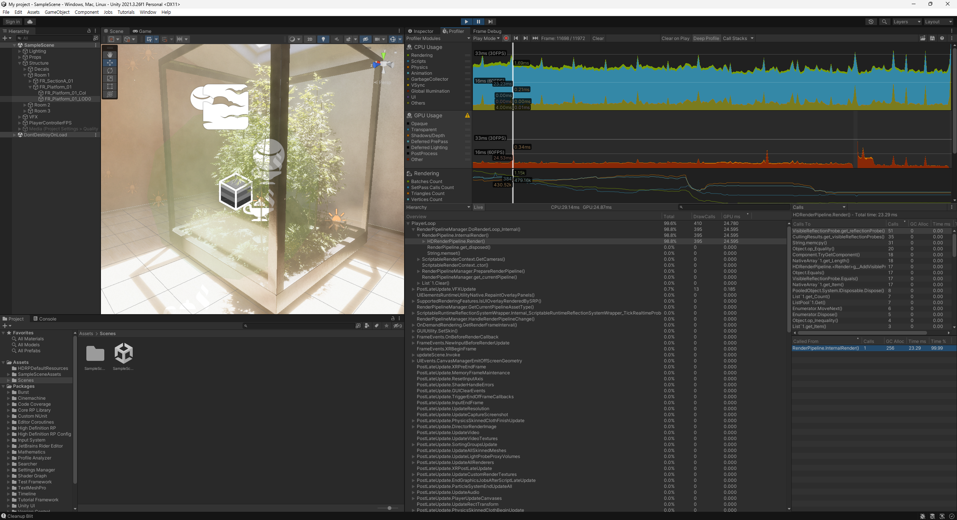Open the Play Mode target dropdown
Image resolution: width=957 pixels, height=520 pixels.
pyautogui.click(x=486, y=38)
